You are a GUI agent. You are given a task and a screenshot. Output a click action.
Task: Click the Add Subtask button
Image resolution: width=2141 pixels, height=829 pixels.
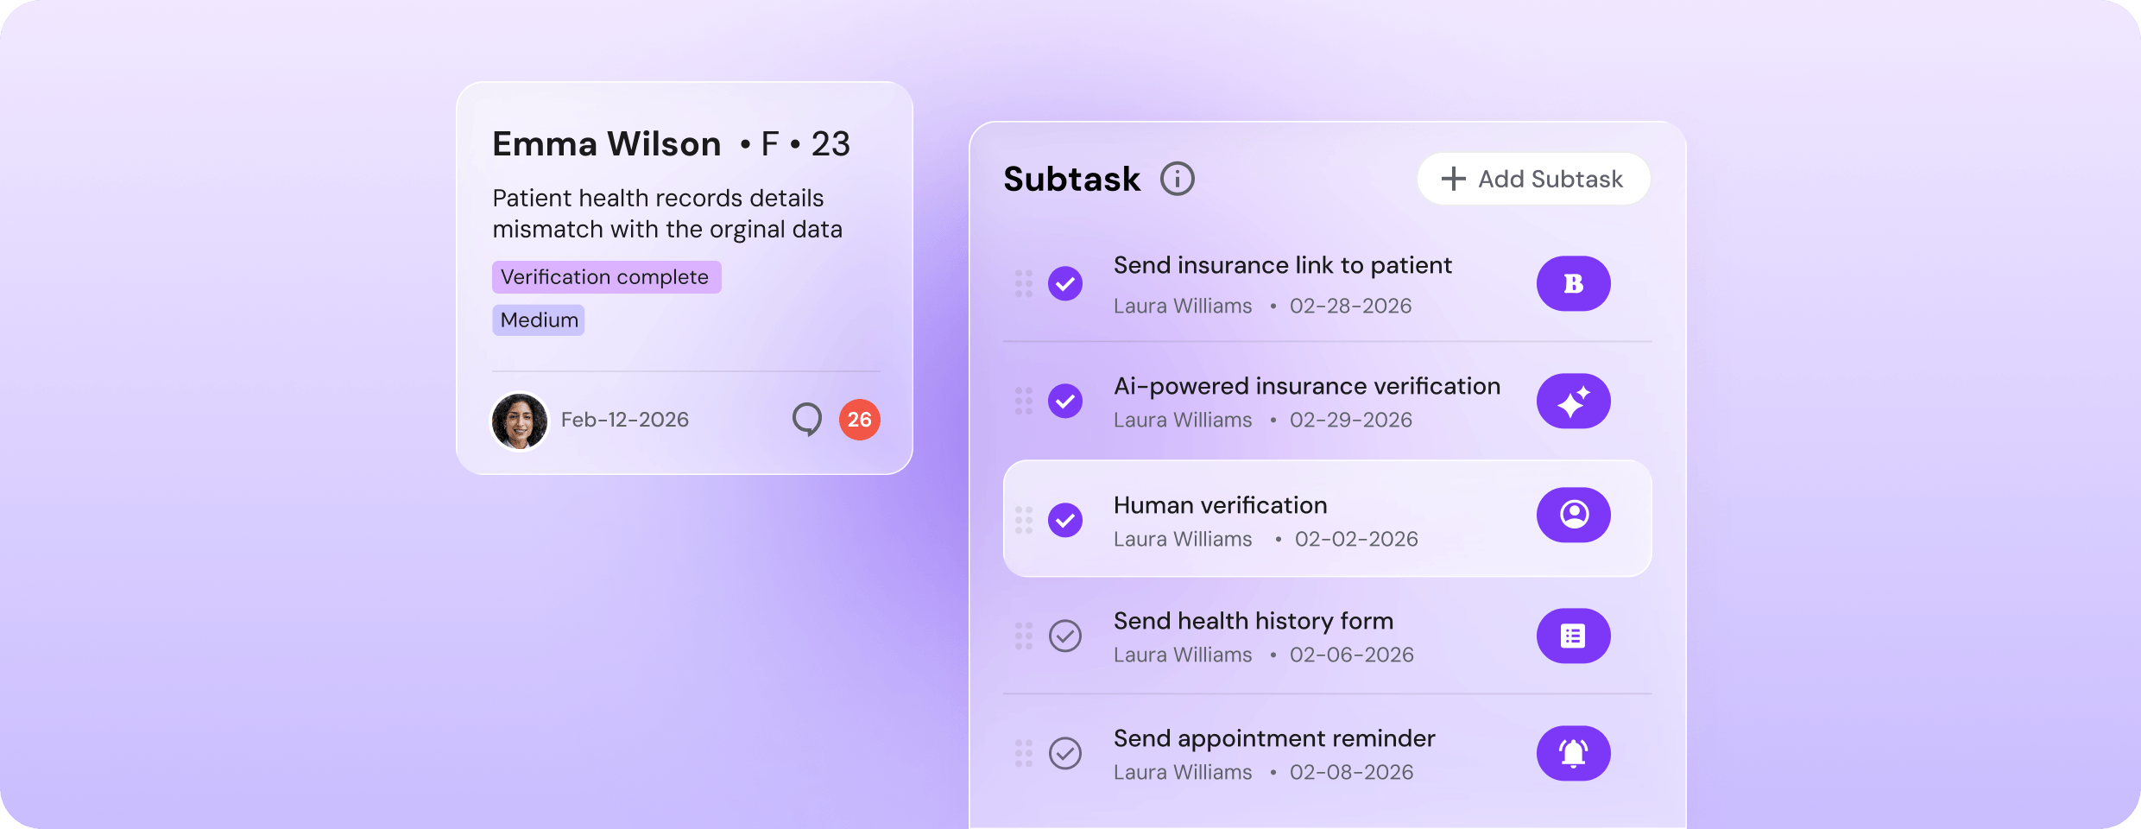1533,179
